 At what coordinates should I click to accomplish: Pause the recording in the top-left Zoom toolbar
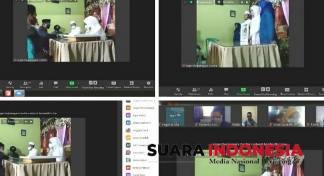(x=90, y=83)
